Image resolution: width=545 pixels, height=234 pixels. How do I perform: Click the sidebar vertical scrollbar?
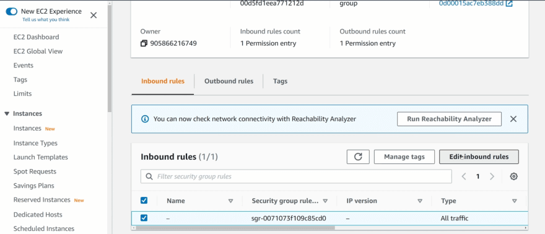(x=110, y=59)
